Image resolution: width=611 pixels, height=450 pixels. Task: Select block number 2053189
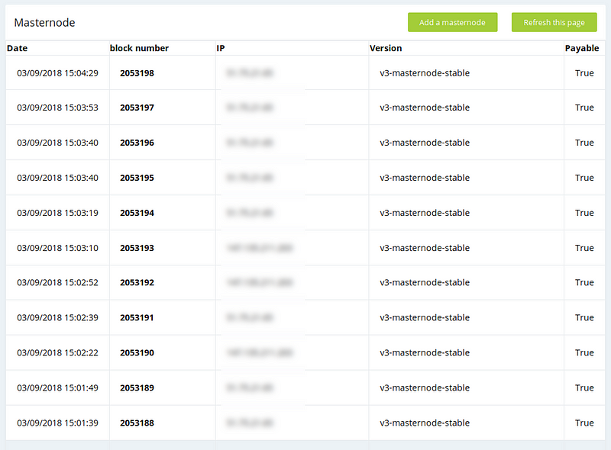[x=137, y=387]
